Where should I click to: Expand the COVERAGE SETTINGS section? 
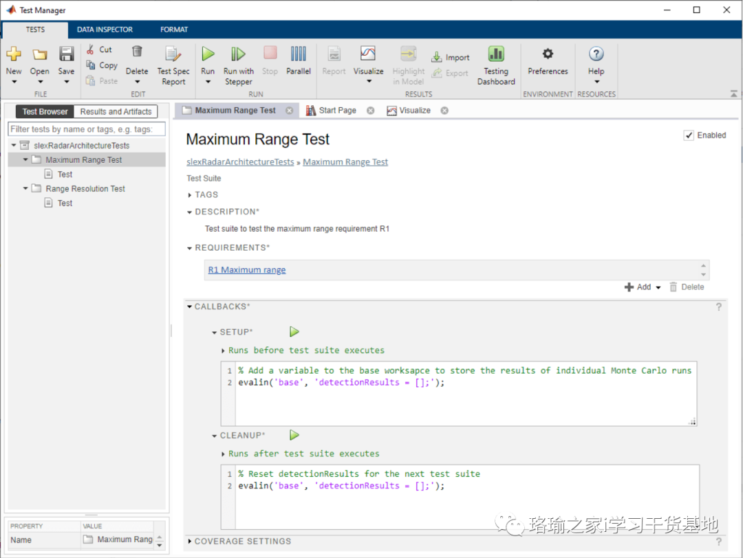pyautogui.click(x=190, y=542)
